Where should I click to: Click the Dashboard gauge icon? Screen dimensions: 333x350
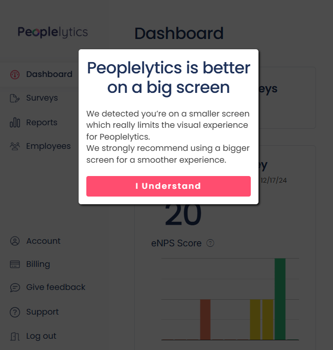(x=15, y=74)
